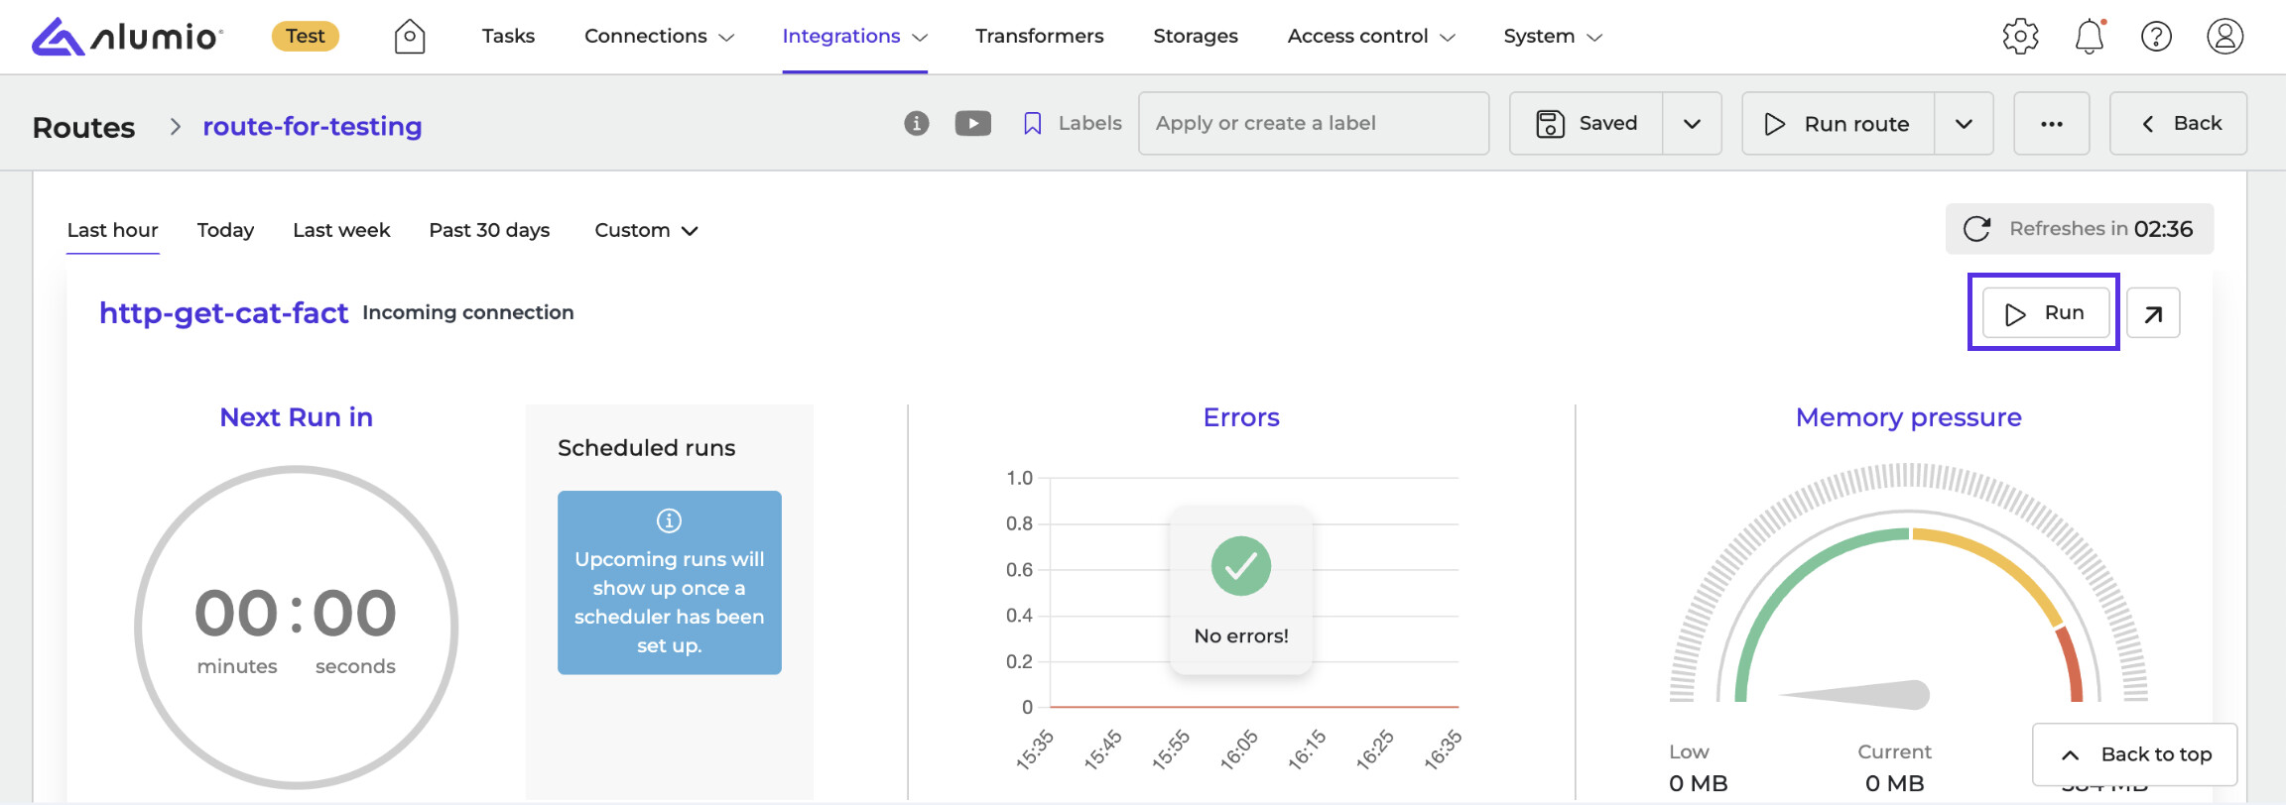
Task: Click the green No errors checkmark
Action: point(1241,566)
